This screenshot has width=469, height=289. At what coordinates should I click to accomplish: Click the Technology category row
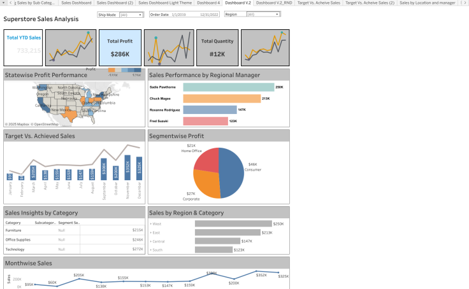coord(74,250)
